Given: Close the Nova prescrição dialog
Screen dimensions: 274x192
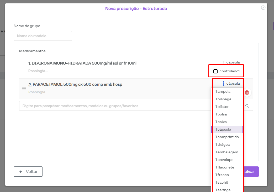Looking at the screenshot, I should pos(263,8).
